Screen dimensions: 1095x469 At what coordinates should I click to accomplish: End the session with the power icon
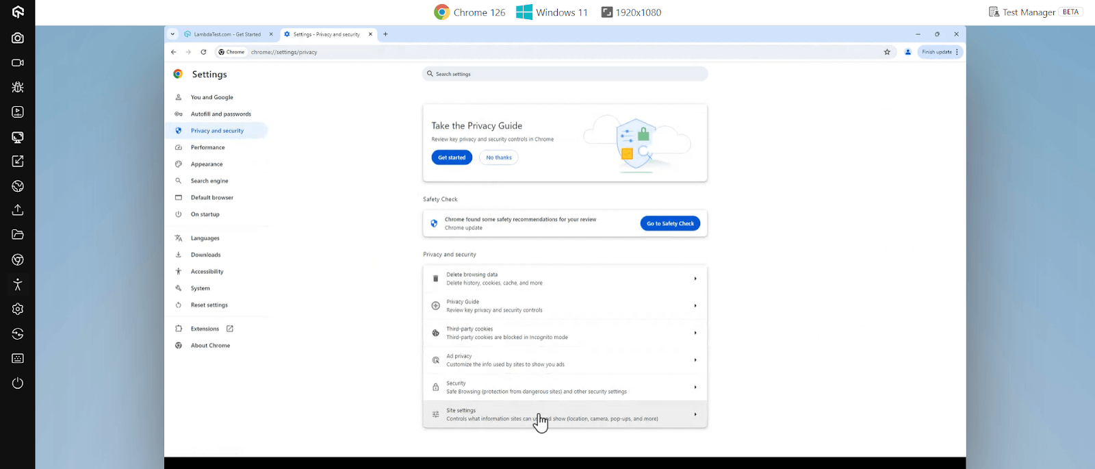18,383
